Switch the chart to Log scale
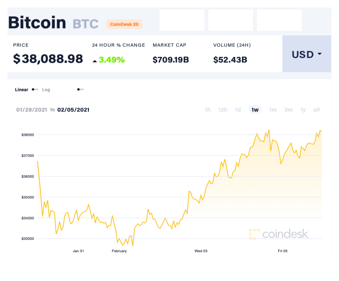 pos(46,90)
